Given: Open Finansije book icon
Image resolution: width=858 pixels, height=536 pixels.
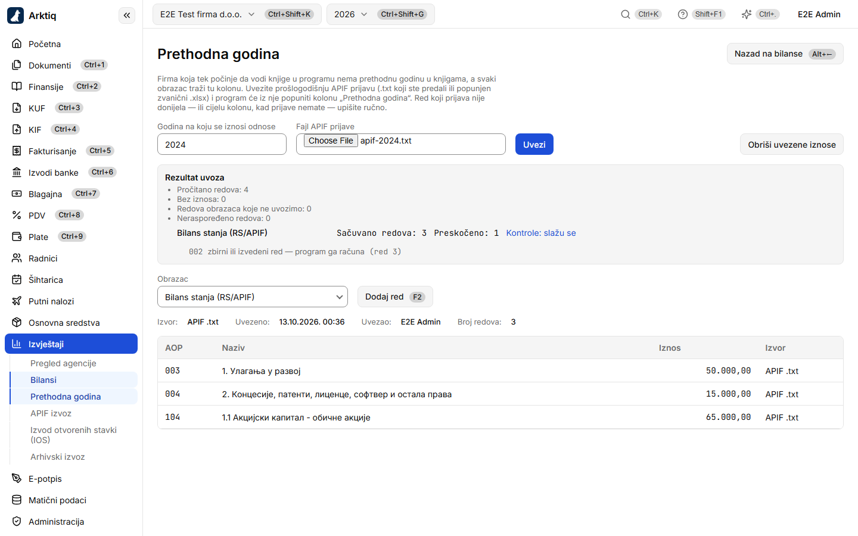Looking at the screenshot, I should 17,86.
